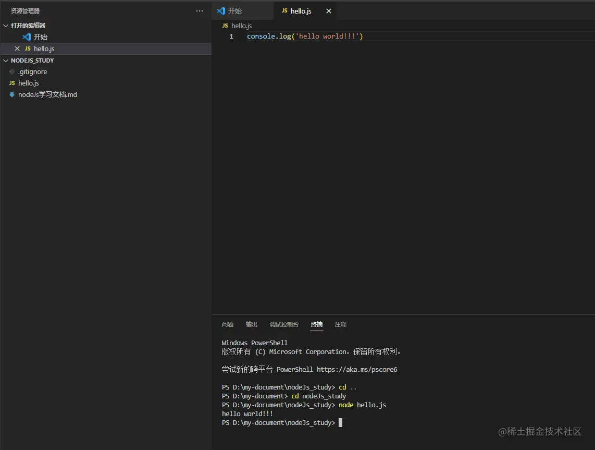Close hello.js from the open editors list
This screenshot has width=595, height=450.
[x=17, y=48]
